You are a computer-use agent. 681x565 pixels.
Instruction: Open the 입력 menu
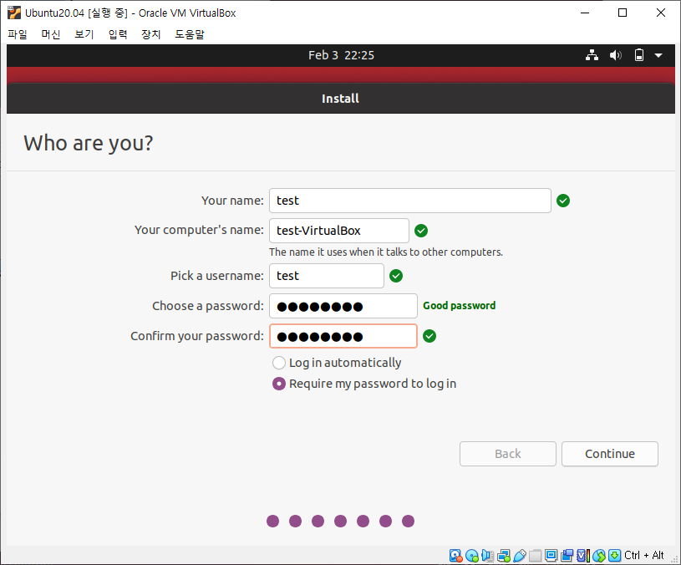[117, 34]
